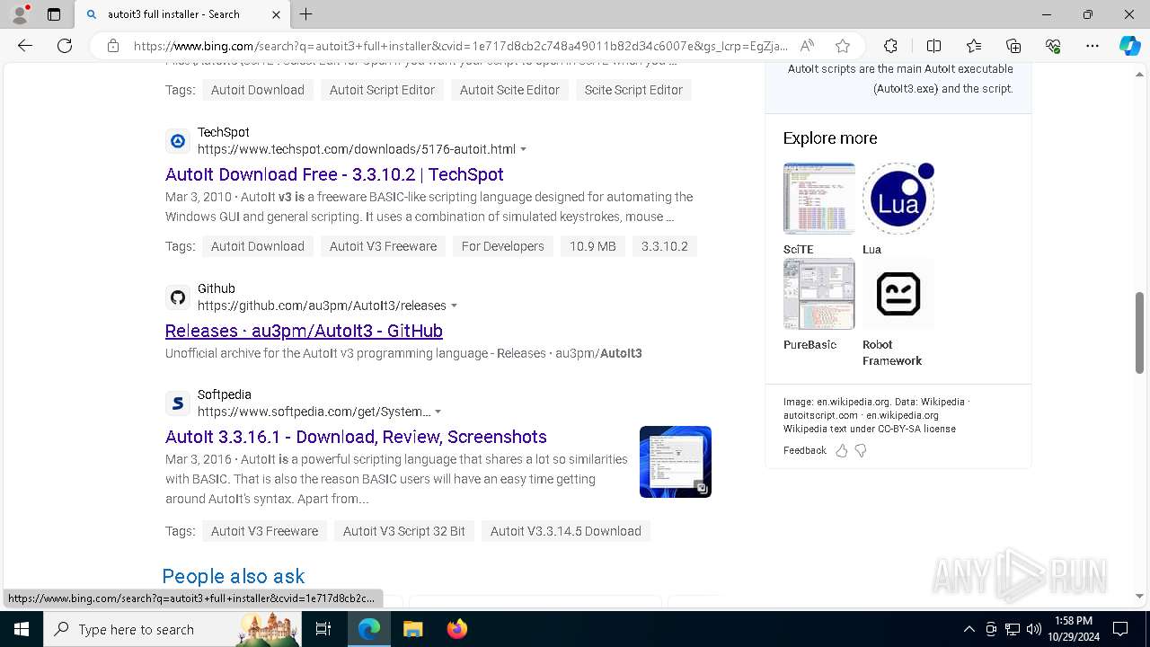Screen dimensions: 1150x647
Task: Open the Extensions puzzle icon
Action: [x=890, y=46]
